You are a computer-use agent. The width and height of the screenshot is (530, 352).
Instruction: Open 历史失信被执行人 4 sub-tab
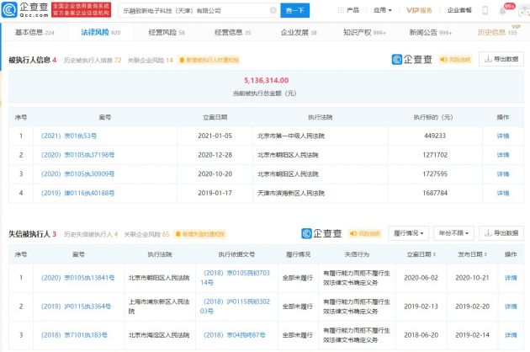point(91,234)
